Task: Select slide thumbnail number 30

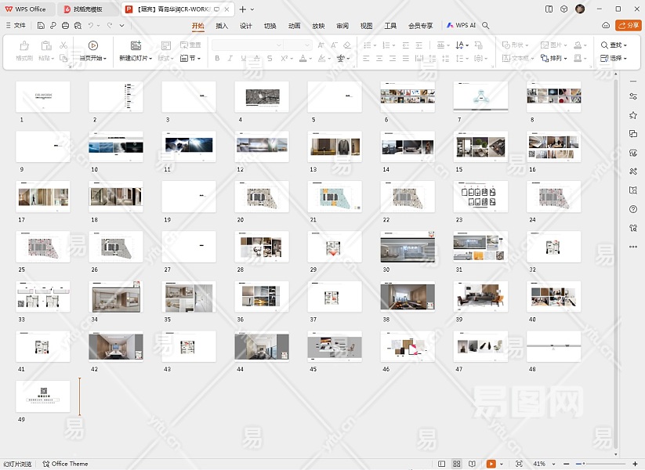Action: click(408, 247)
